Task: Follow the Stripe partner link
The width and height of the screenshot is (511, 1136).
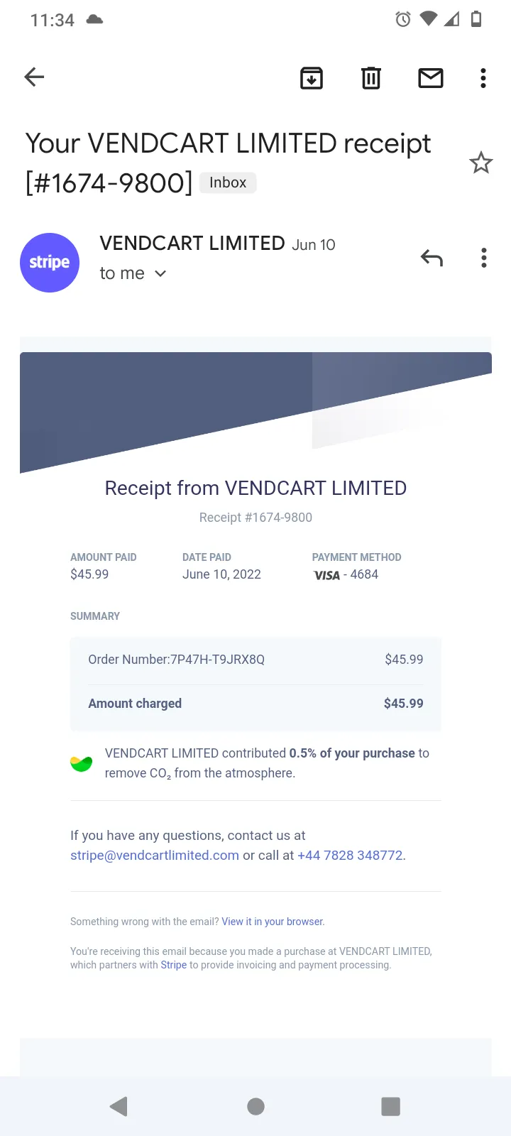Action: [x=174, y=965]
